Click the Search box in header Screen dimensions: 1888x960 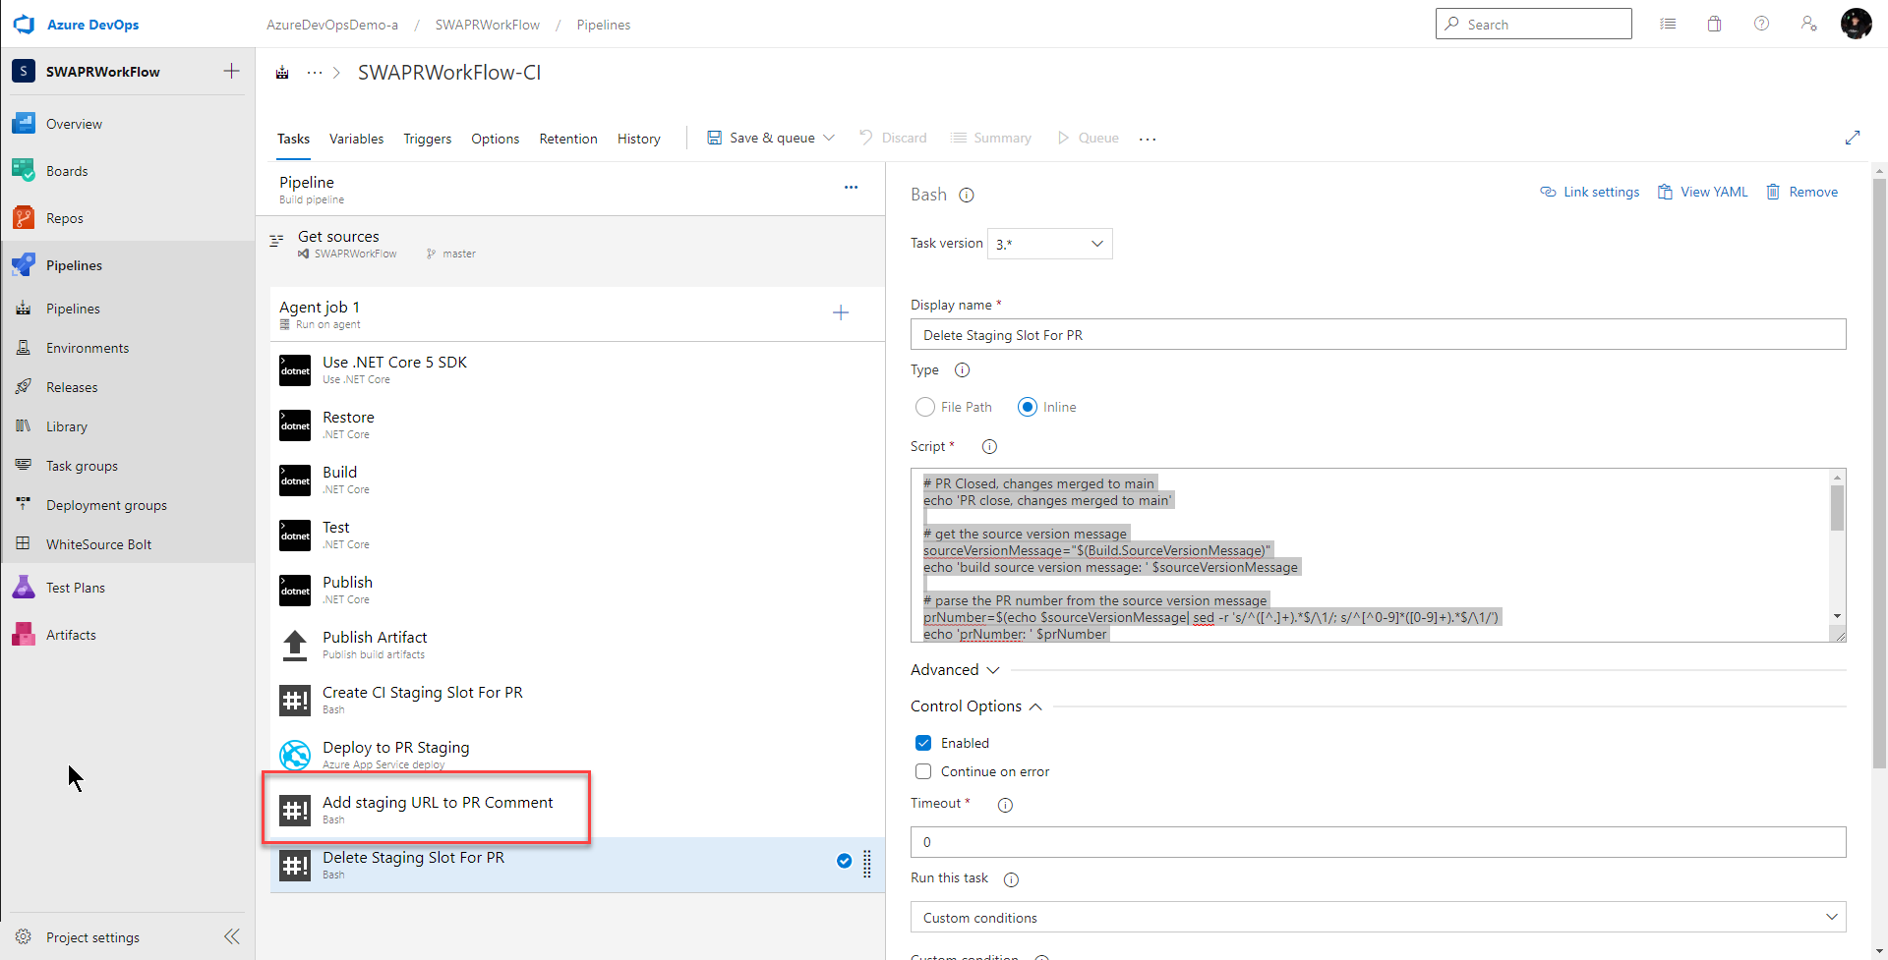(x=1533, y=24)
